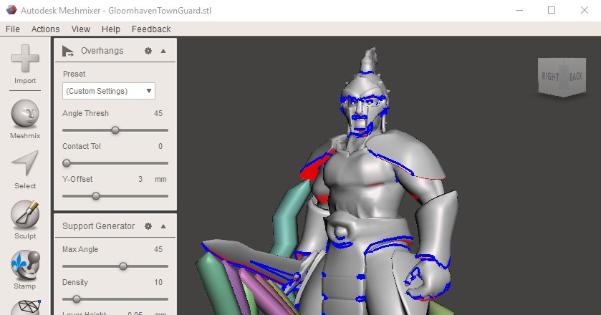Click the Overhangs panel title
The width and height of the screenshot is (601, 315).
(x=102, y=51)
